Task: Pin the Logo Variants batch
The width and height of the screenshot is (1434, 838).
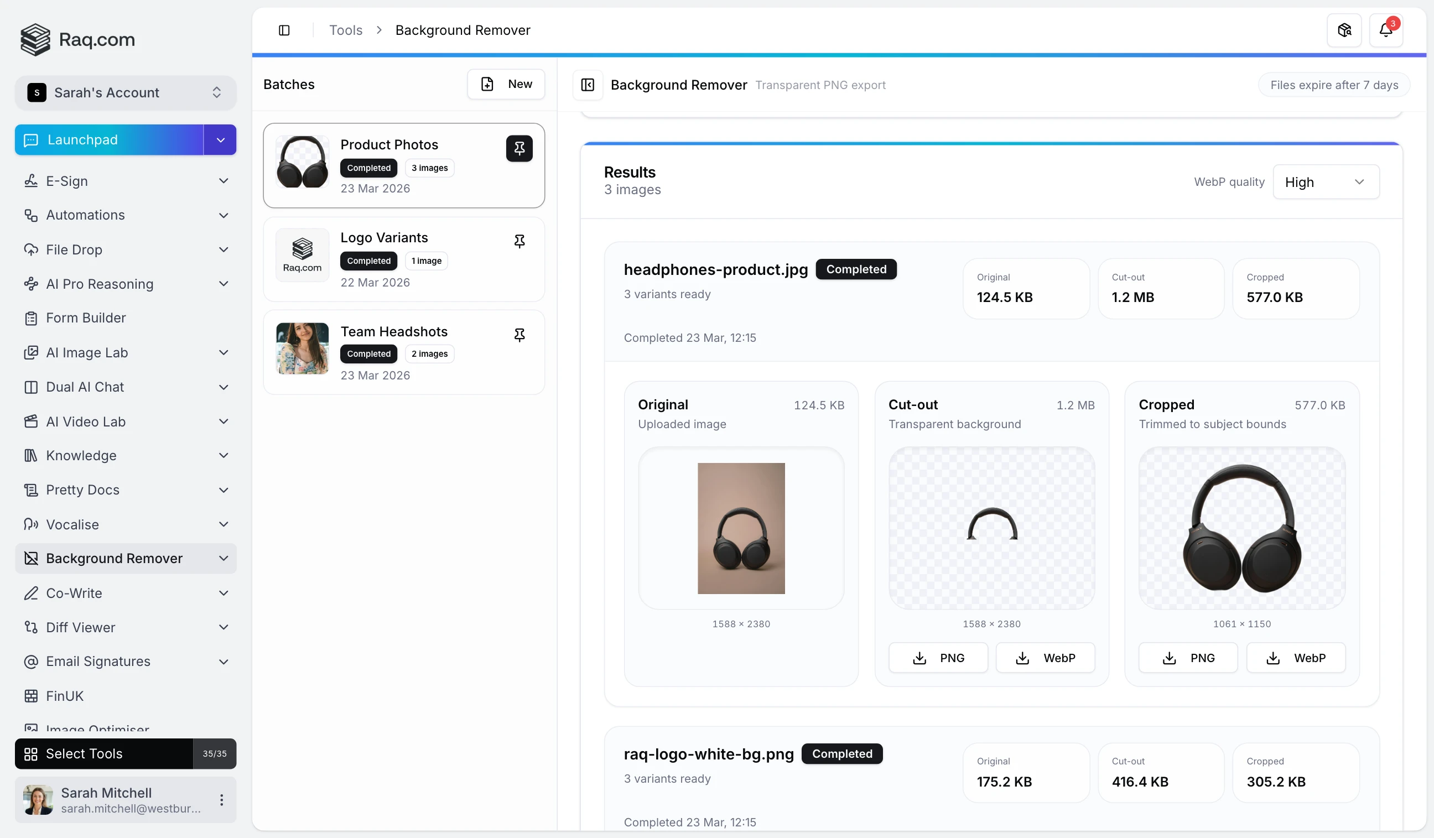Action: click(x=519, y=241)
